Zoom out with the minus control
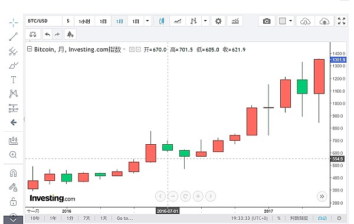Viewport: 354px width, 224px height. coord(173,196)
